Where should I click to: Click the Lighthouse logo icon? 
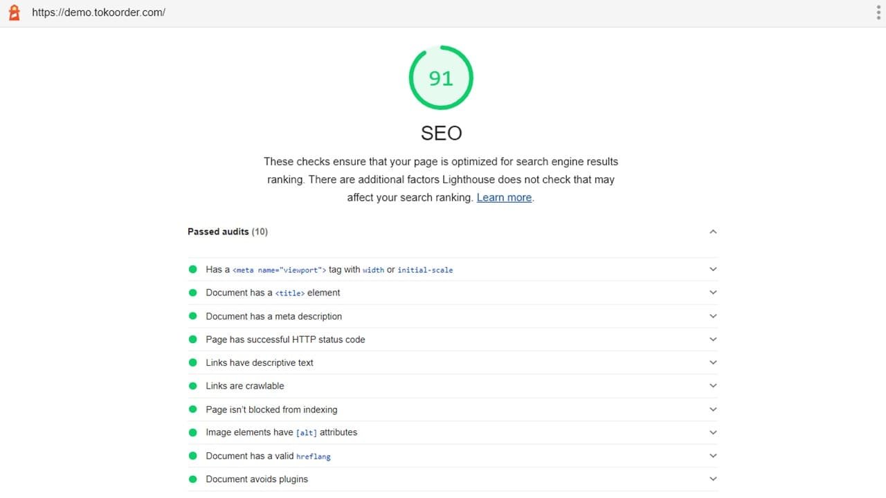point(14,12)
